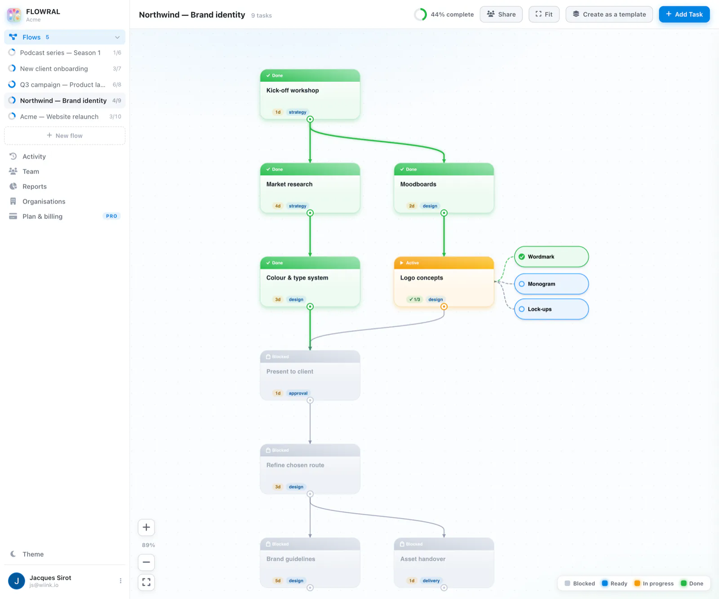
Task: Click the 44% complete progress ring
Action: (x=421, y=14)
